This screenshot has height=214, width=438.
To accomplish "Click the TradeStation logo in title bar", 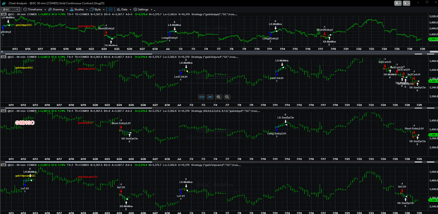I will click(4, 3).
